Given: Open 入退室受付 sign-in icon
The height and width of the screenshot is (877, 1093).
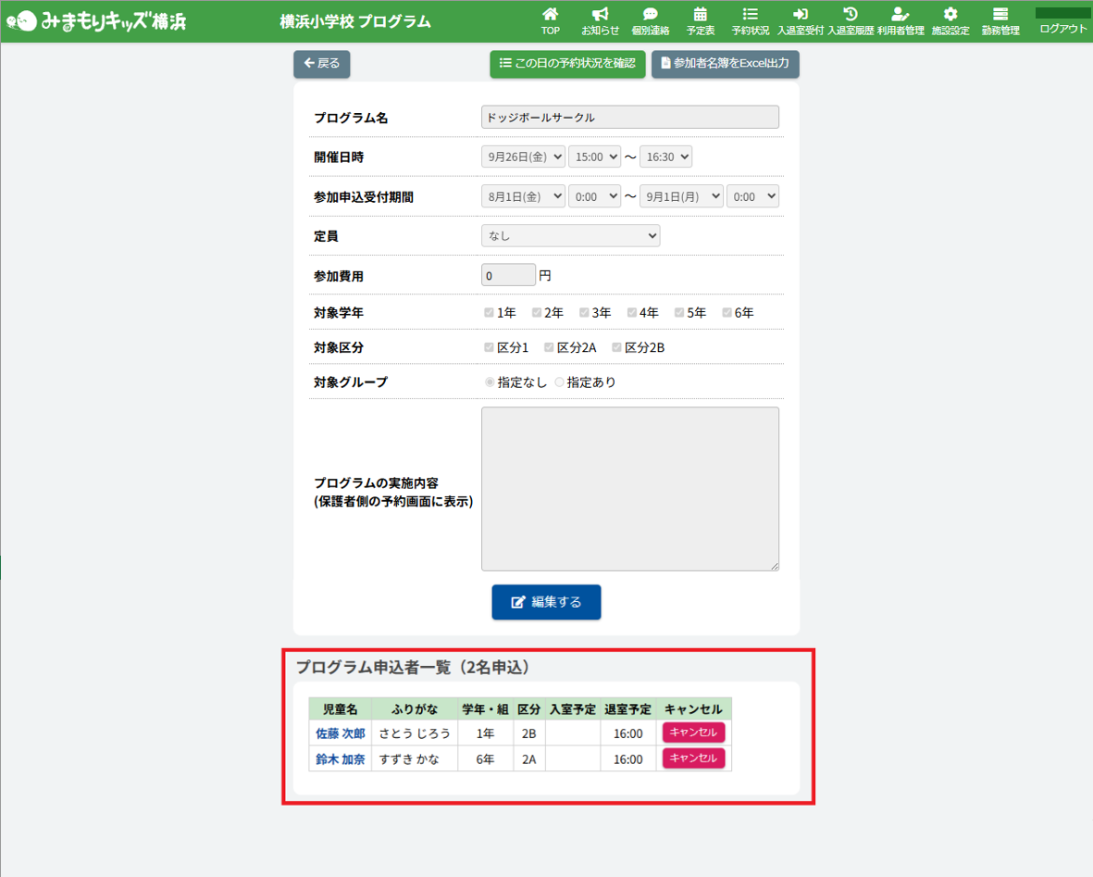Looking at the screenshot, I should pyautogui.click(x=801, y=15).
